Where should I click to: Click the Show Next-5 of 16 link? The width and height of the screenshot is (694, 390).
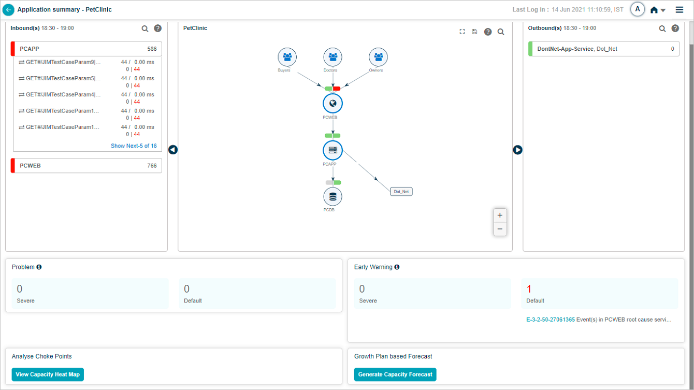134,146
